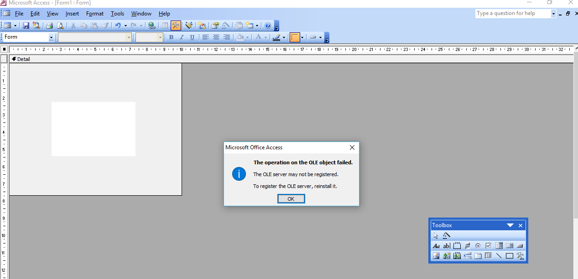Select the Combo Box tool in Toolbox
578x279 pixels.
(x=499, y=246)
